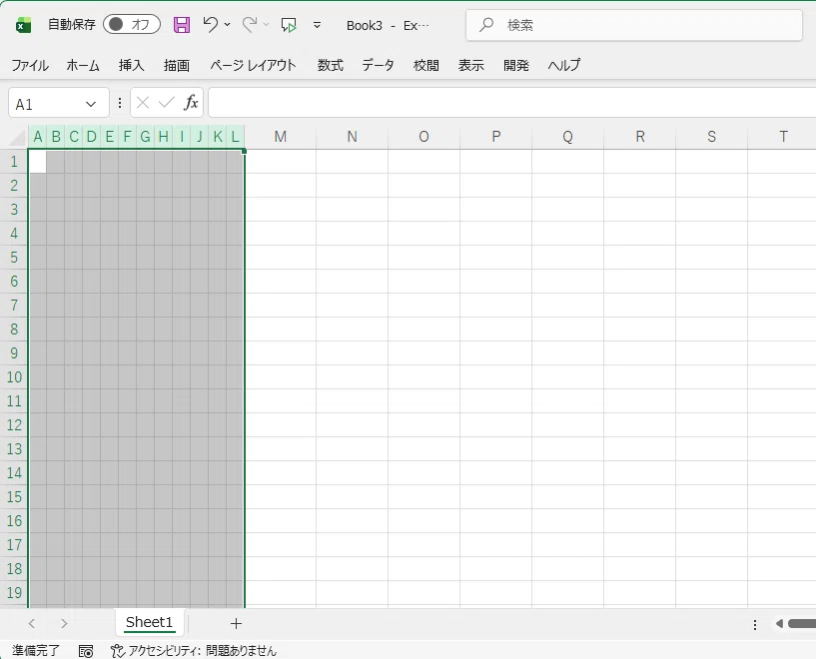Toggle the 自動保存 AutoSave switch

tap(131, 25)
